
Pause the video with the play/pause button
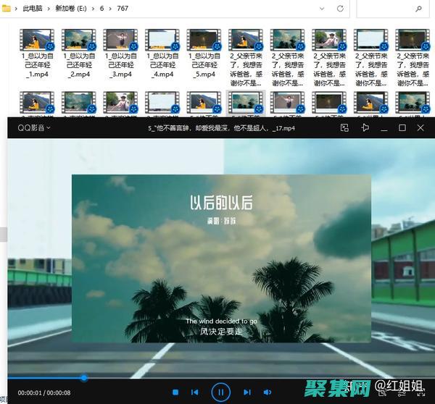[220, 392]
